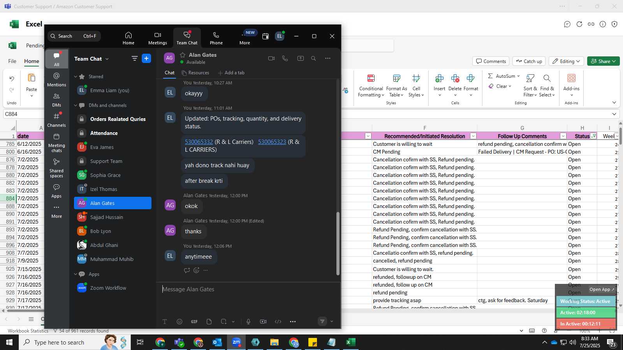Open Excel File menu
Image resolution: width=623 pixels, height=350 pixels.
click(x=12, y=61)
